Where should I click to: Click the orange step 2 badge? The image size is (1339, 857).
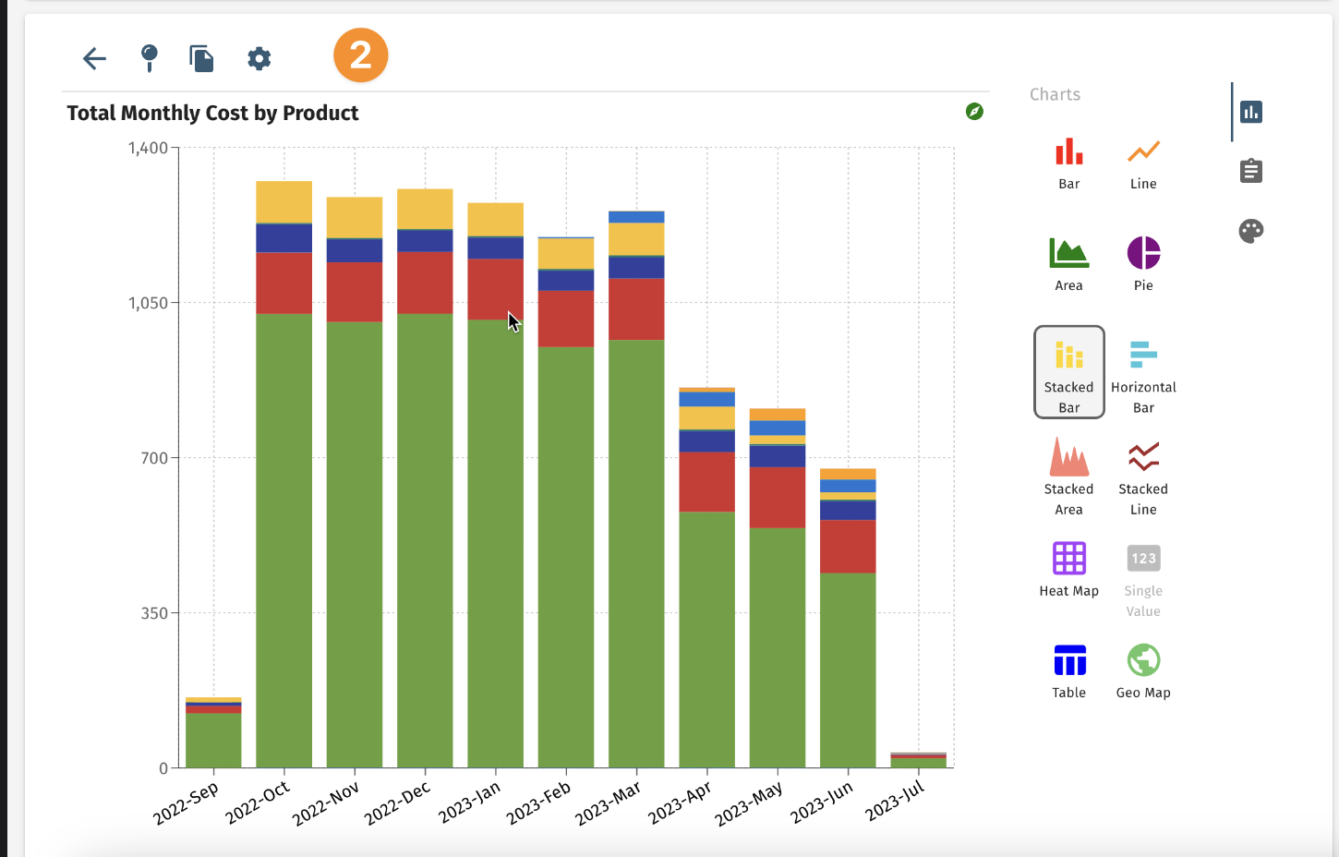tap(360, 55)
